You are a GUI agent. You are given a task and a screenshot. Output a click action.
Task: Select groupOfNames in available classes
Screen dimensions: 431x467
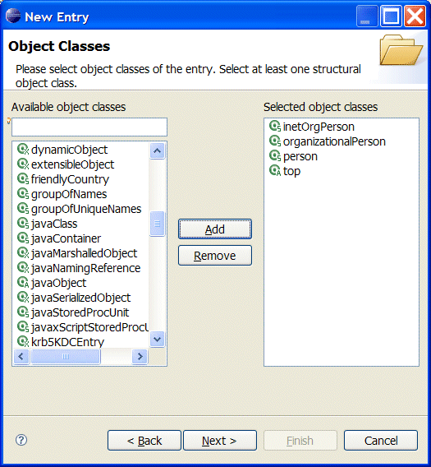(69, 194)
